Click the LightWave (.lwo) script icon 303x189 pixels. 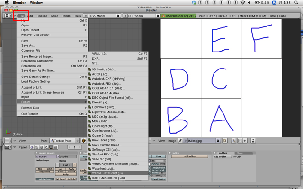click(x=89, y=107)
